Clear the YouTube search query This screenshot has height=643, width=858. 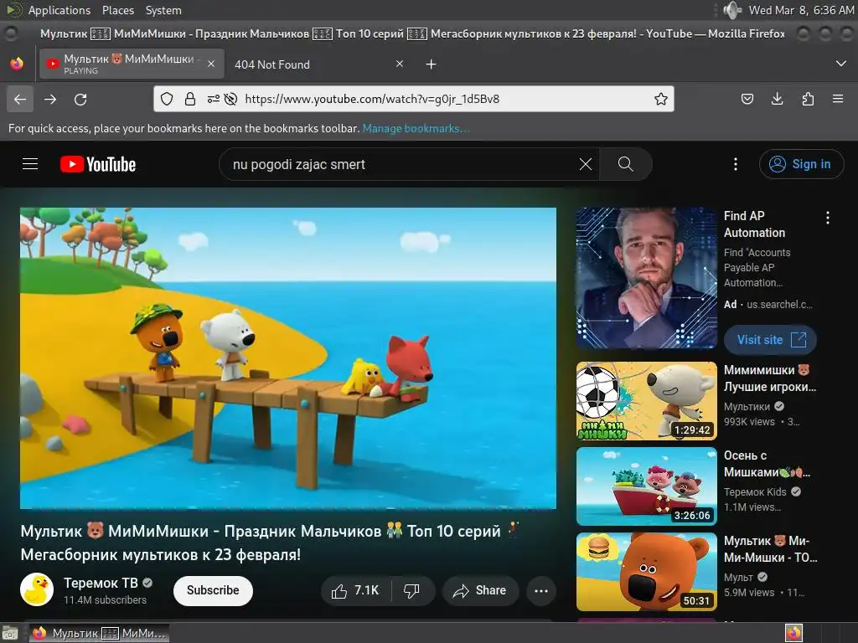[586, 164]
